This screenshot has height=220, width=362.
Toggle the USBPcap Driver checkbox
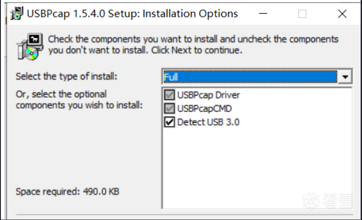point(169,95)
